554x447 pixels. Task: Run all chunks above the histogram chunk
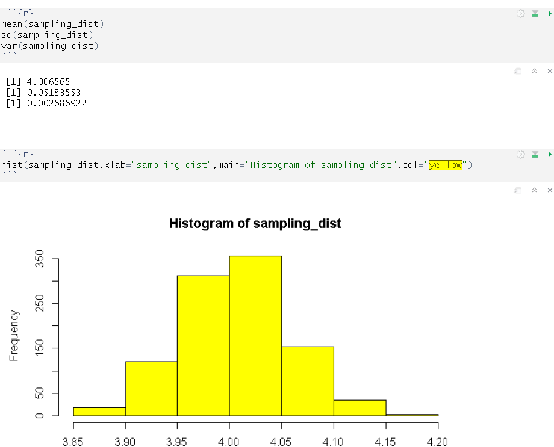pos(534,154)
